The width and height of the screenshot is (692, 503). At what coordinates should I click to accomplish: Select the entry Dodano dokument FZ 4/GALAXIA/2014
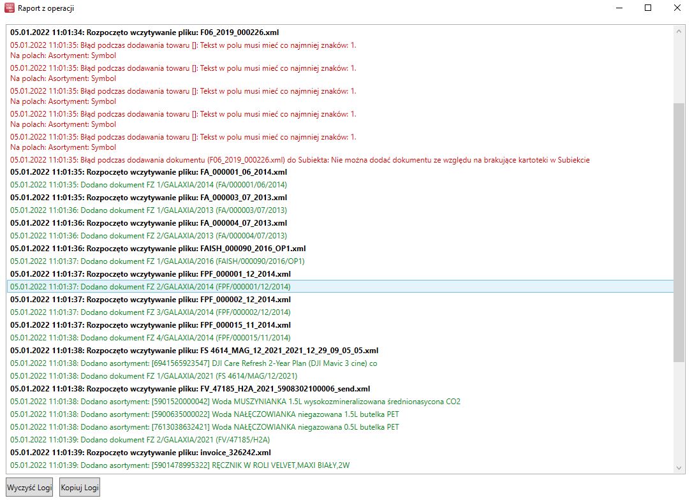(x=150, y=338)
